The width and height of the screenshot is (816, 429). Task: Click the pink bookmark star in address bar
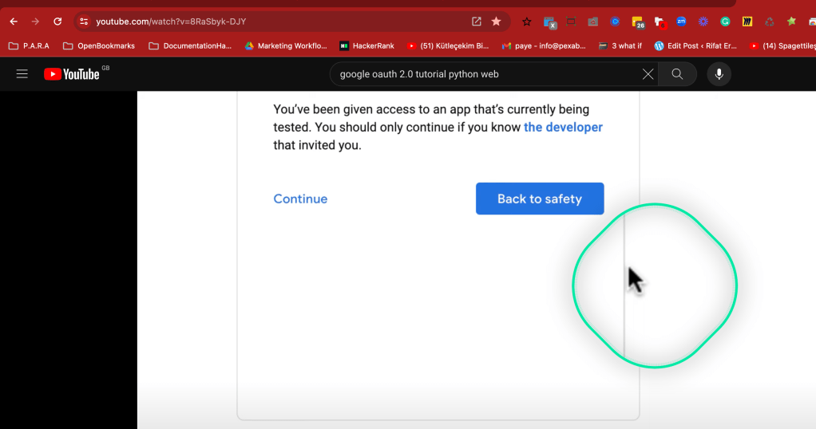coord(497,22)
